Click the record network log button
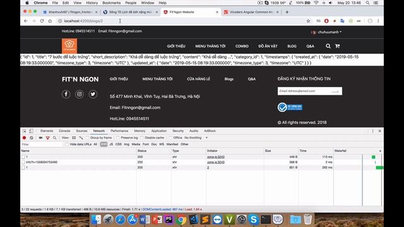The width and height of the screenshot is (404, 227). tap(24, 137)
